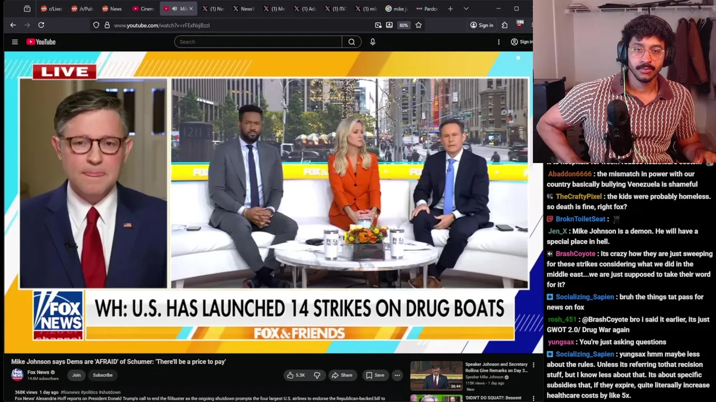Viewport: 716px width, 402px height.
Task: Click the video title 'Mike Johnson says Dems are AFRAID'
Action: [119, 362]
